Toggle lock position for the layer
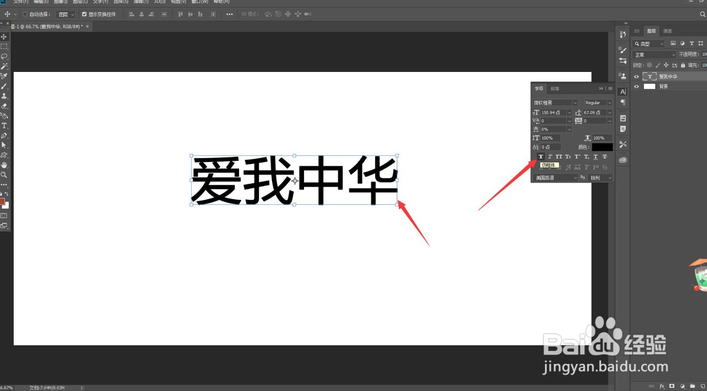 (666, 65)
